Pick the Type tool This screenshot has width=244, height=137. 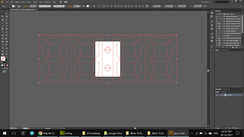pyautogui.click(x=6, y=20)
